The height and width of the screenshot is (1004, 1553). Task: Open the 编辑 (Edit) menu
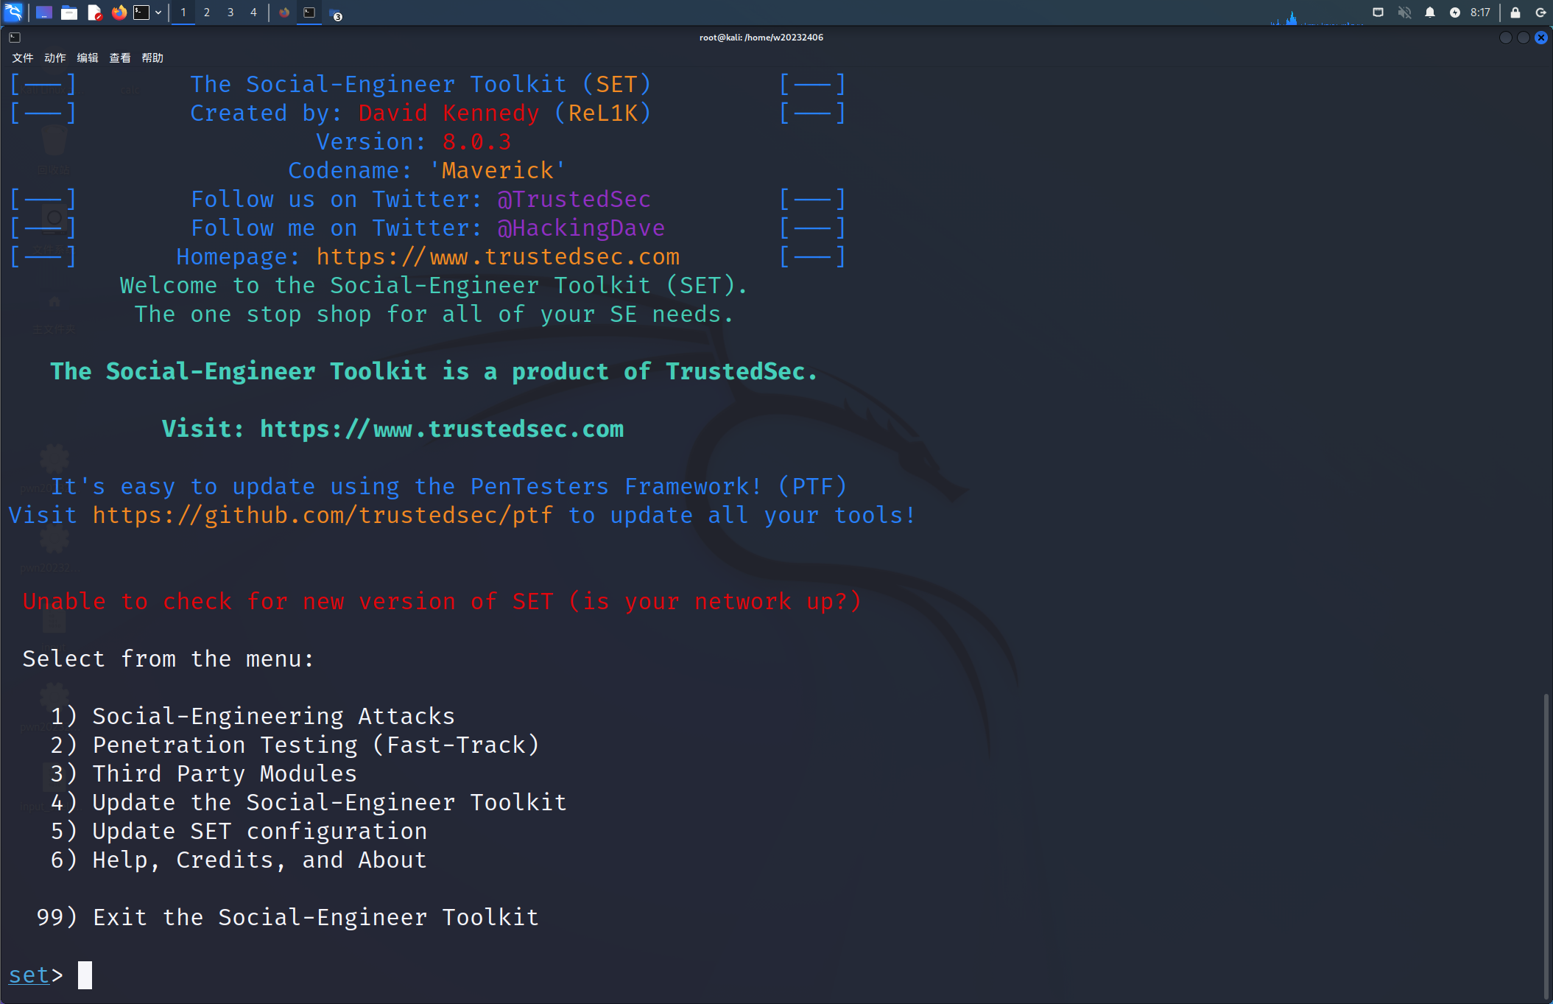(87, 58)
